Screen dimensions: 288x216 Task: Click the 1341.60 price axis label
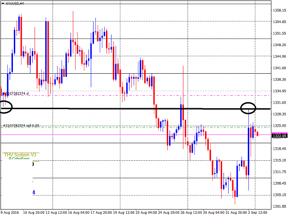point(279,68)
